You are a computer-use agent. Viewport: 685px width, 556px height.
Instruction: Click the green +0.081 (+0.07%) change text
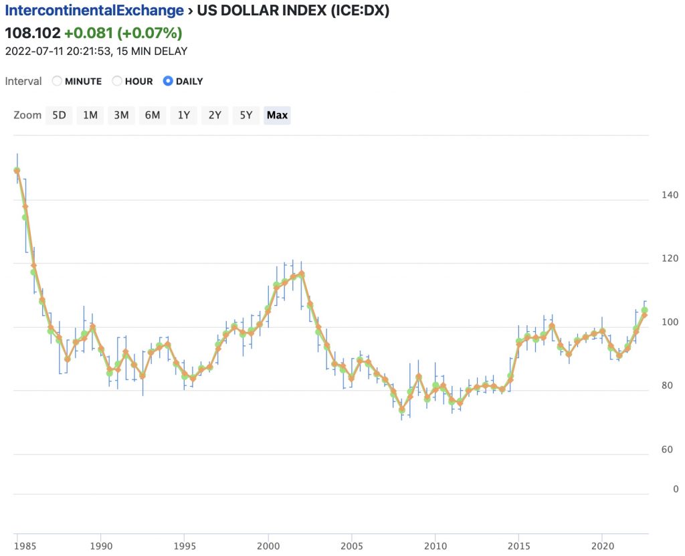123,33
